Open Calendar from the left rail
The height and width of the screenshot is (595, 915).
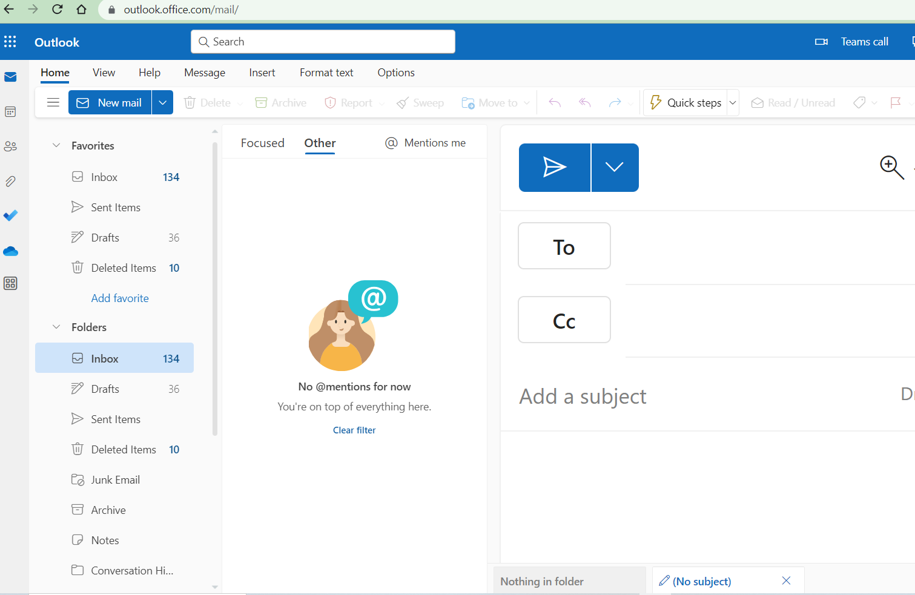[x=10, y=112]
